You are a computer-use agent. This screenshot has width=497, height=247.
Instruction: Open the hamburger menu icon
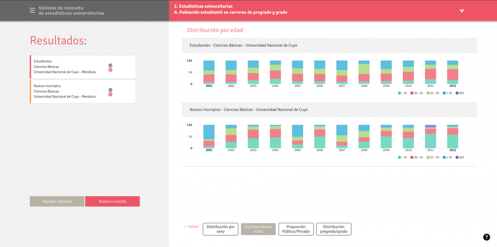[32, 11]
